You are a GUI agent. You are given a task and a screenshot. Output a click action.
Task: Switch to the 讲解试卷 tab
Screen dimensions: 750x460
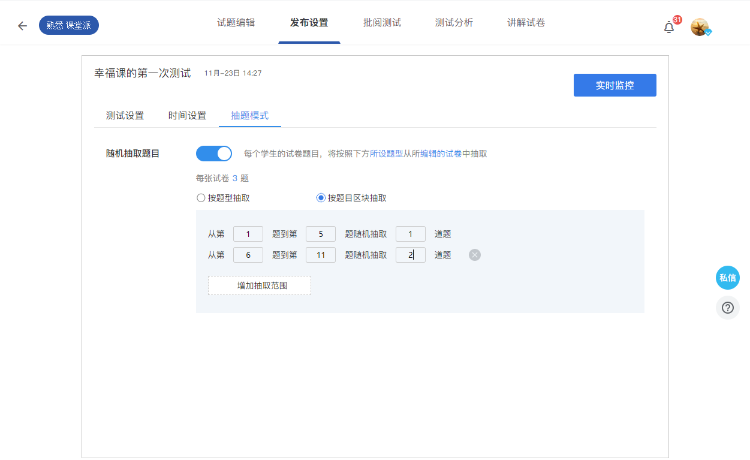(x=526, y=23)
